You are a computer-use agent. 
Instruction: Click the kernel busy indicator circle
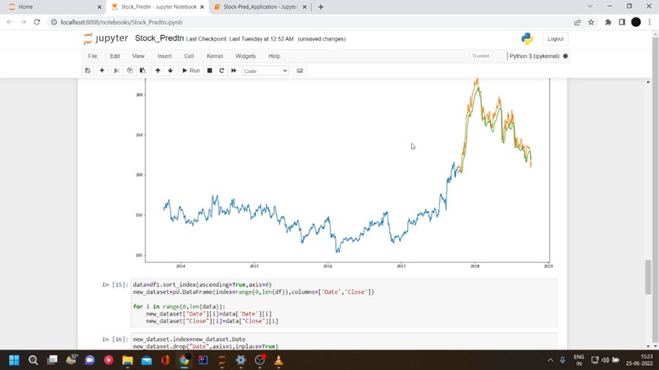(x=565, y=56)
